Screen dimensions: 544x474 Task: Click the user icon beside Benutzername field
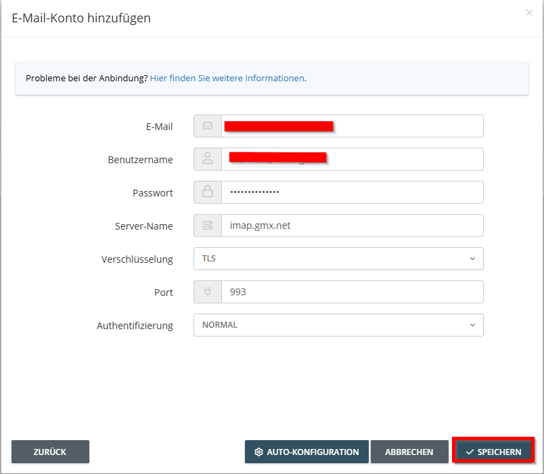pos(208,158)
